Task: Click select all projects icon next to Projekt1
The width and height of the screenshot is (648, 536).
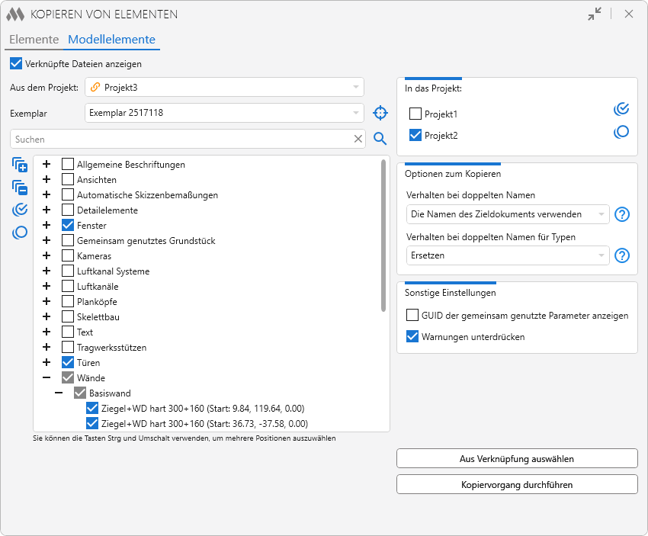Action: pyautogui.click(x=621, y=109)
